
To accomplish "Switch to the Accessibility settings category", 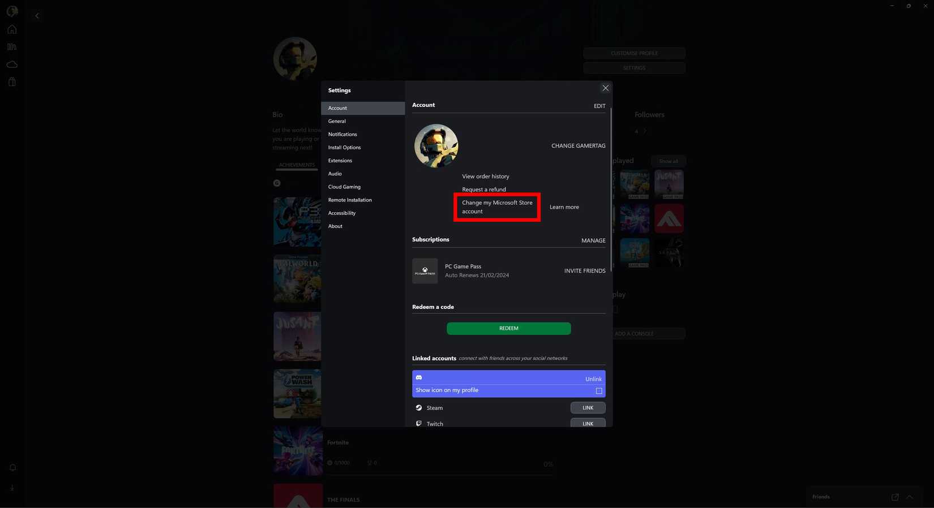I will pos(342,213).
